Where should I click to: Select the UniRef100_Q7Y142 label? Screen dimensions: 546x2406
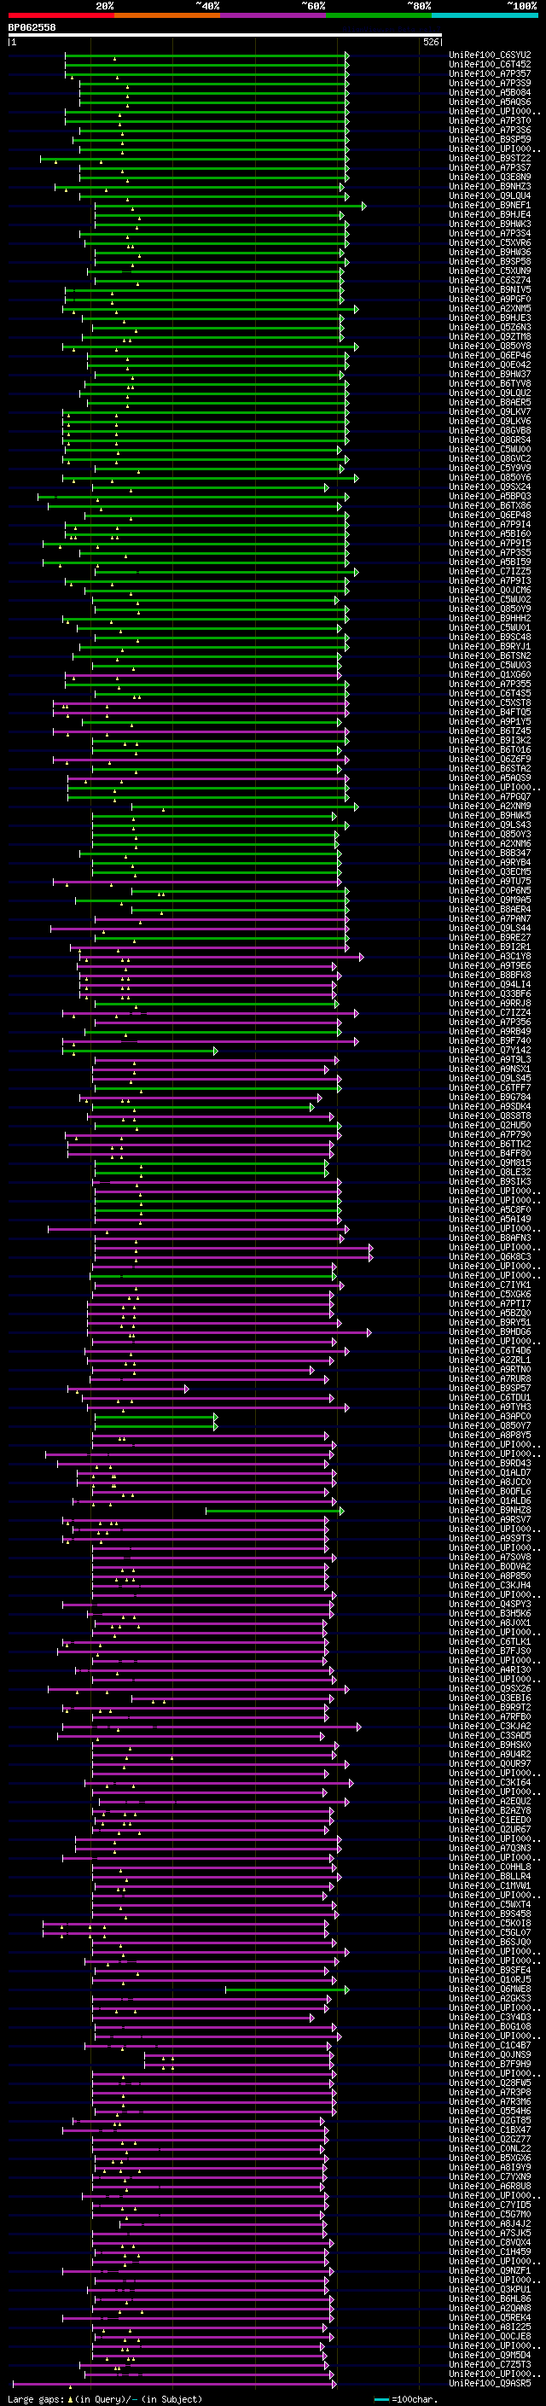(x=490, y=1051)
